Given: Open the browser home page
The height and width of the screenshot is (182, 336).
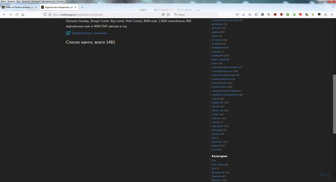Looking at the screenshot, I should [23, 15].
